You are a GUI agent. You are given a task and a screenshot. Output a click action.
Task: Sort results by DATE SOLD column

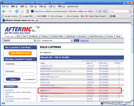point(103,63)
